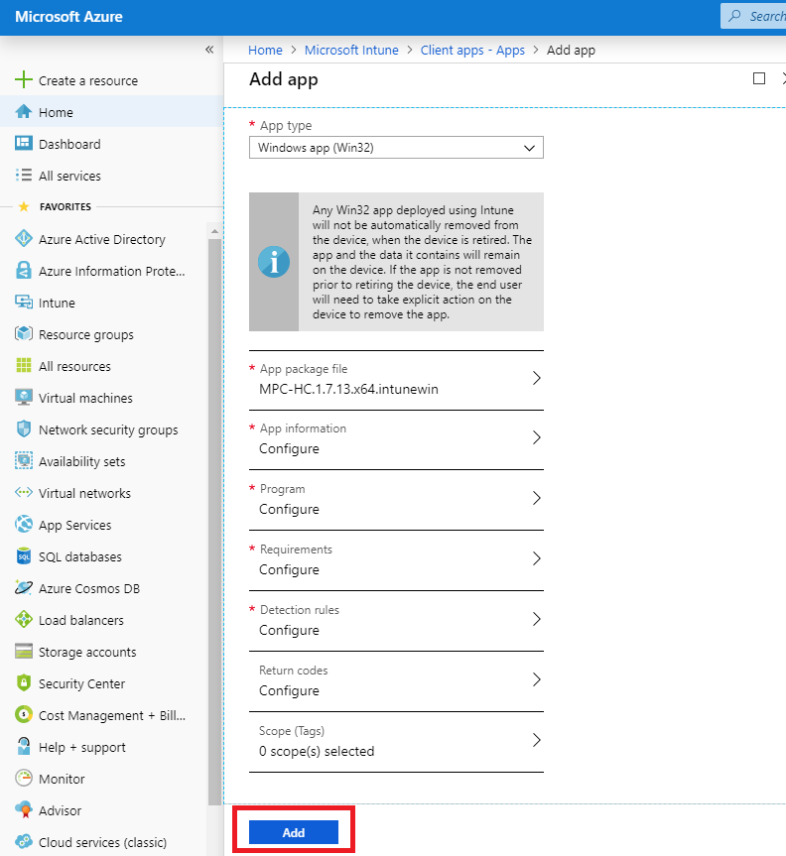Expand Requirements Configure row
This screenshot has height=856, width=786.
(396, 560)
